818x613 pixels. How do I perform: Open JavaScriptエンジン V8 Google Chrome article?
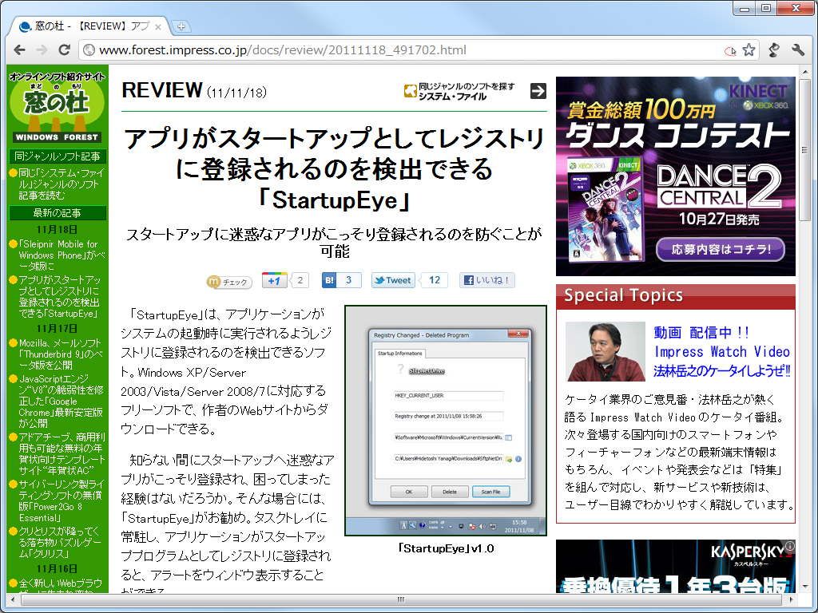pyautogui.click(x=61, y=401)
